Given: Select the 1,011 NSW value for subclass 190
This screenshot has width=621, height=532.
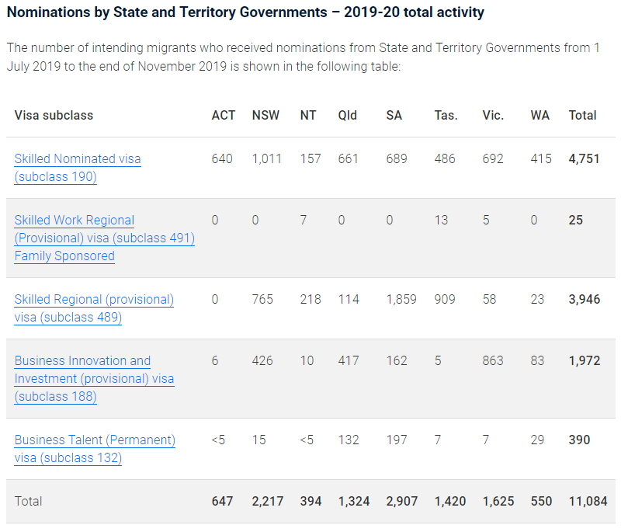Looking at the screenshot, I should tap(268, 158).
